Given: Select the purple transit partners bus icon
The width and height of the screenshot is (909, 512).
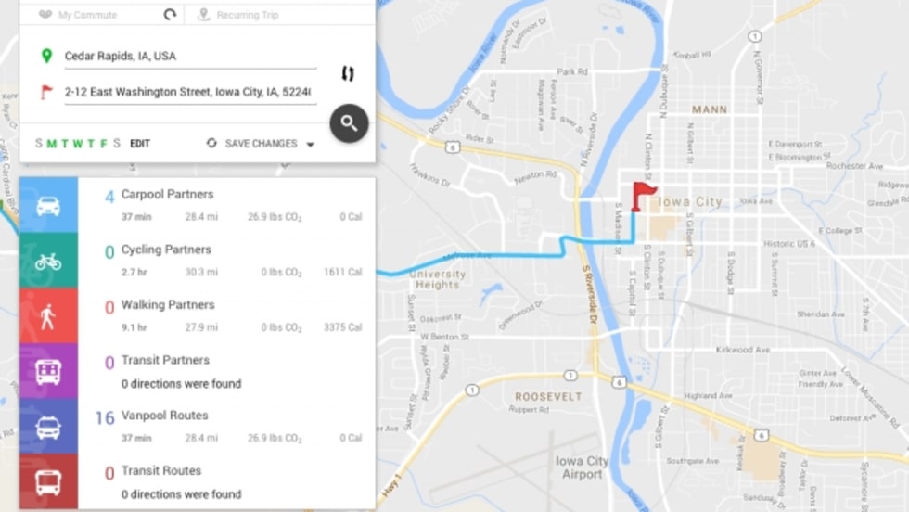Looking at the screenshot, I should (x=48, y=371).
